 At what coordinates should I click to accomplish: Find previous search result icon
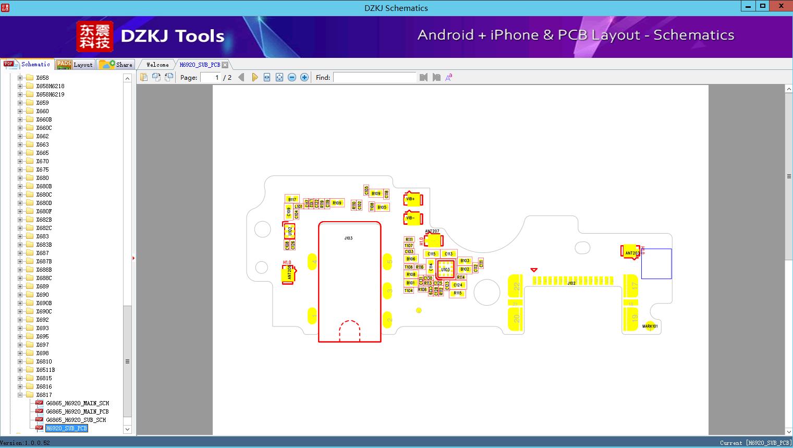[423, 77]
